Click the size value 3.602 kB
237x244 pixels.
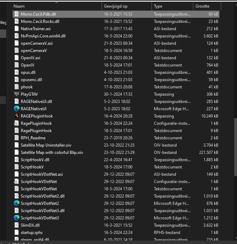point(211,36)
